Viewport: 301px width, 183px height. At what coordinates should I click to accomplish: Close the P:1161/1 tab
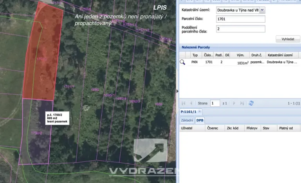click(x=200, y=111)
